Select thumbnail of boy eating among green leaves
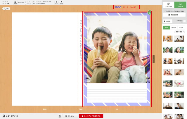Image resolution: width=187 pixels, height=119 pixels. click(x=168, y=50)
